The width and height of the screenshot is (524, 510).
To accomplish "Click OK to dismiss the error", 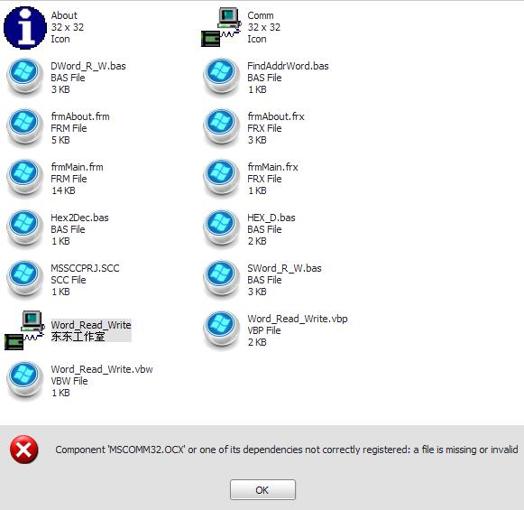I will pos(262,489).
